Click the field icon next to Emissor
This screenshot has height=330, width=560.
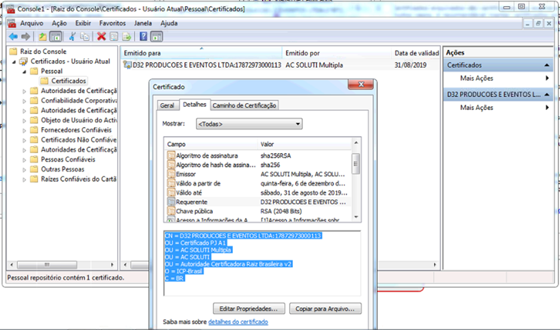[171, 174]
